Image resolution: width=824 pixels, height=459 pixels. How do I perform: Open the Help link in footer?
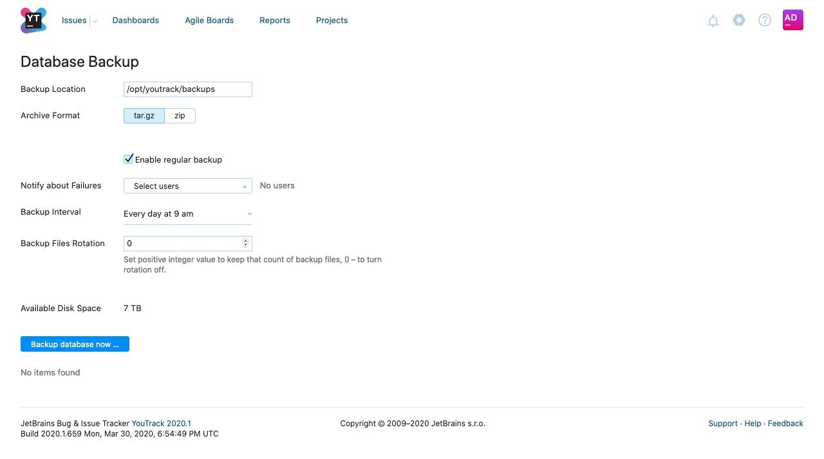pyautogui.click(x=753, y=424)
